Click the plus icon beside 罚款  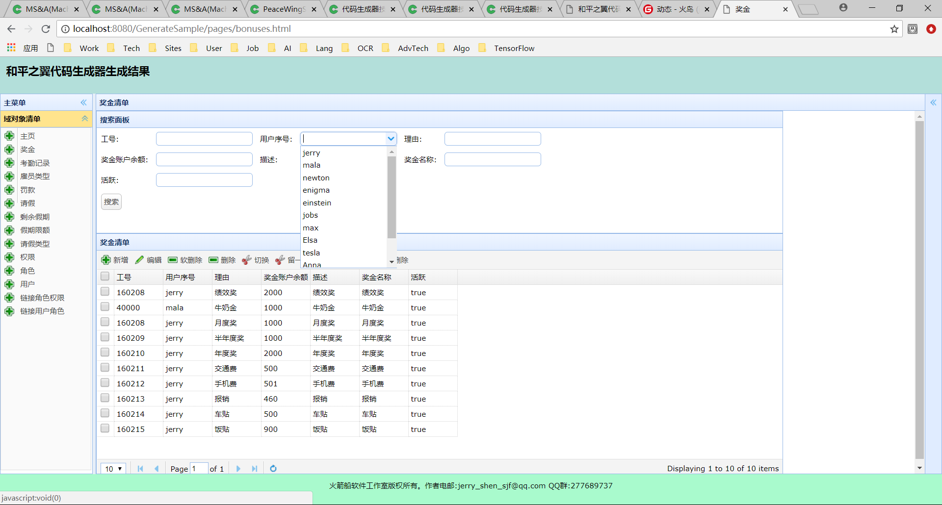tap(9, 190)
